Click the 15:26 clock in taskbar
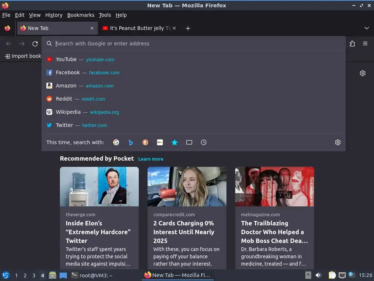The width and height of the screenshot is (374, 281). tap(365, 275)
